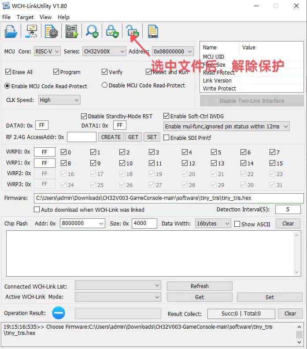Click the open padlock remove protection icon
307x349 pixels.
(x=132, y=31)
